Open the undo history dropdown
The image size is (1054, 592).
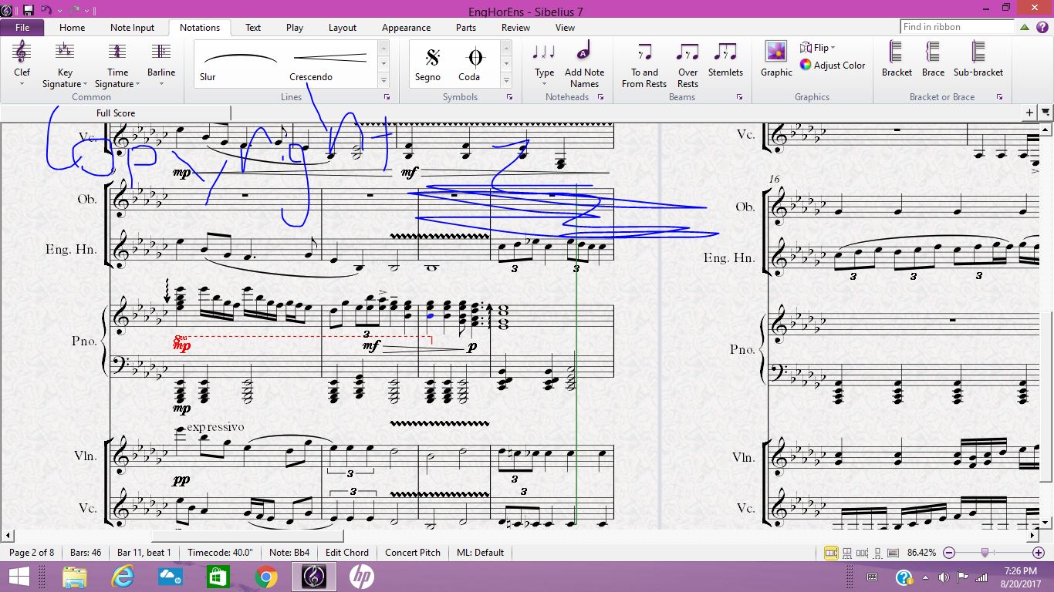click(x=59, y=10)
